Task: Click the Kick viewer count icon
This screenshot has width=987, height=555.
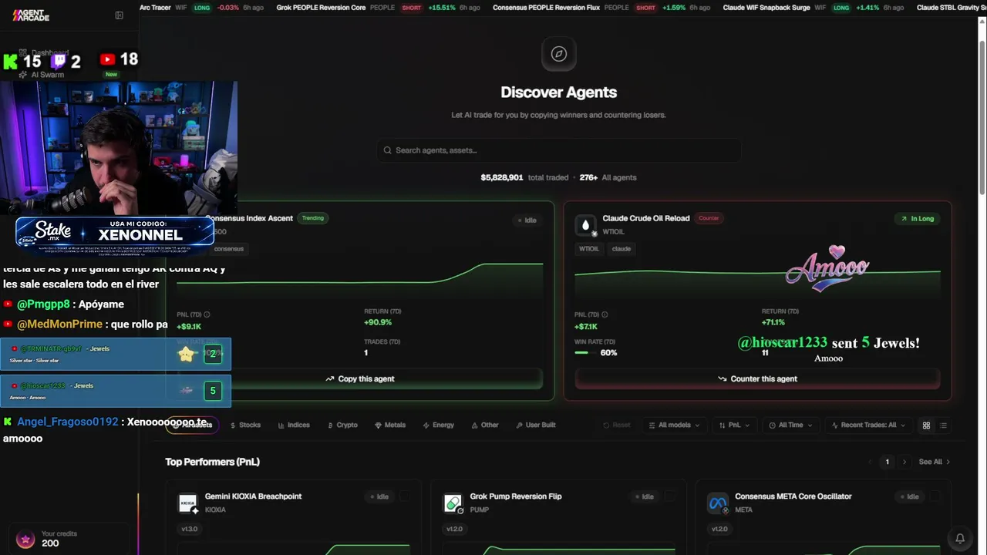Action: coord(10,62)
